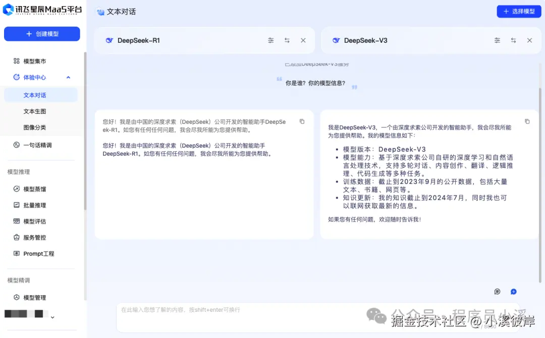Copy the DeepSeek-R1 response
545x338 pixels.
(302, 121)
